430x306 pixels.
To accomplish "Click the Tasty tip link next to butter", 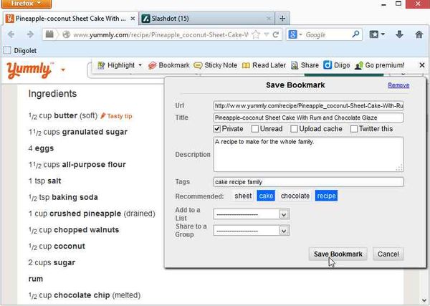I will (117, 116).
